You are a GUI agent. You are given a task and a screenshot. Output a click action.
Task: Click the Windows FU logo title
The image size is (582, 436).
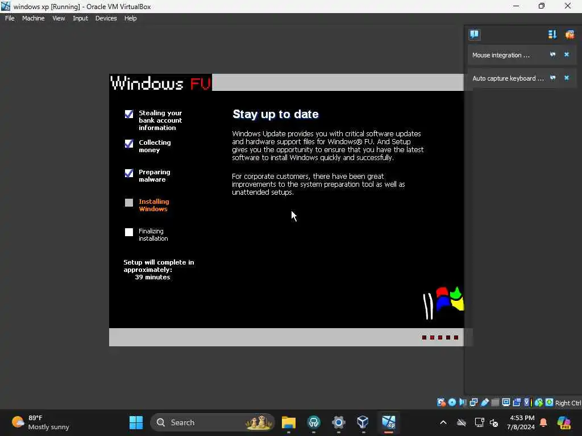(161, 83)
